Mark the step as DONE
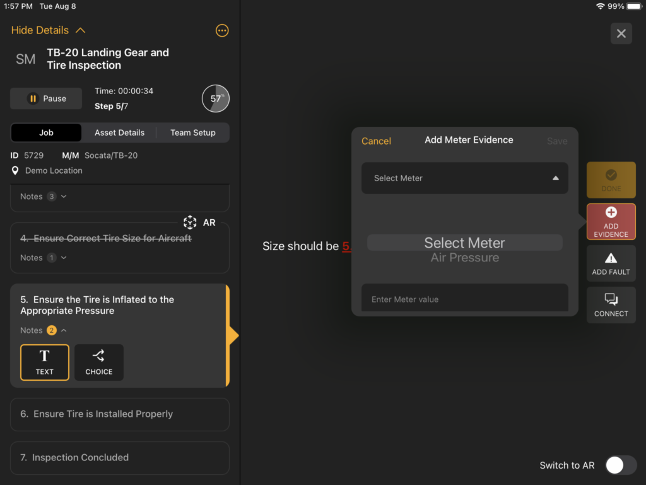Image resolution: width=646 pixels, height=485 pixels. (x=611, y=180)
